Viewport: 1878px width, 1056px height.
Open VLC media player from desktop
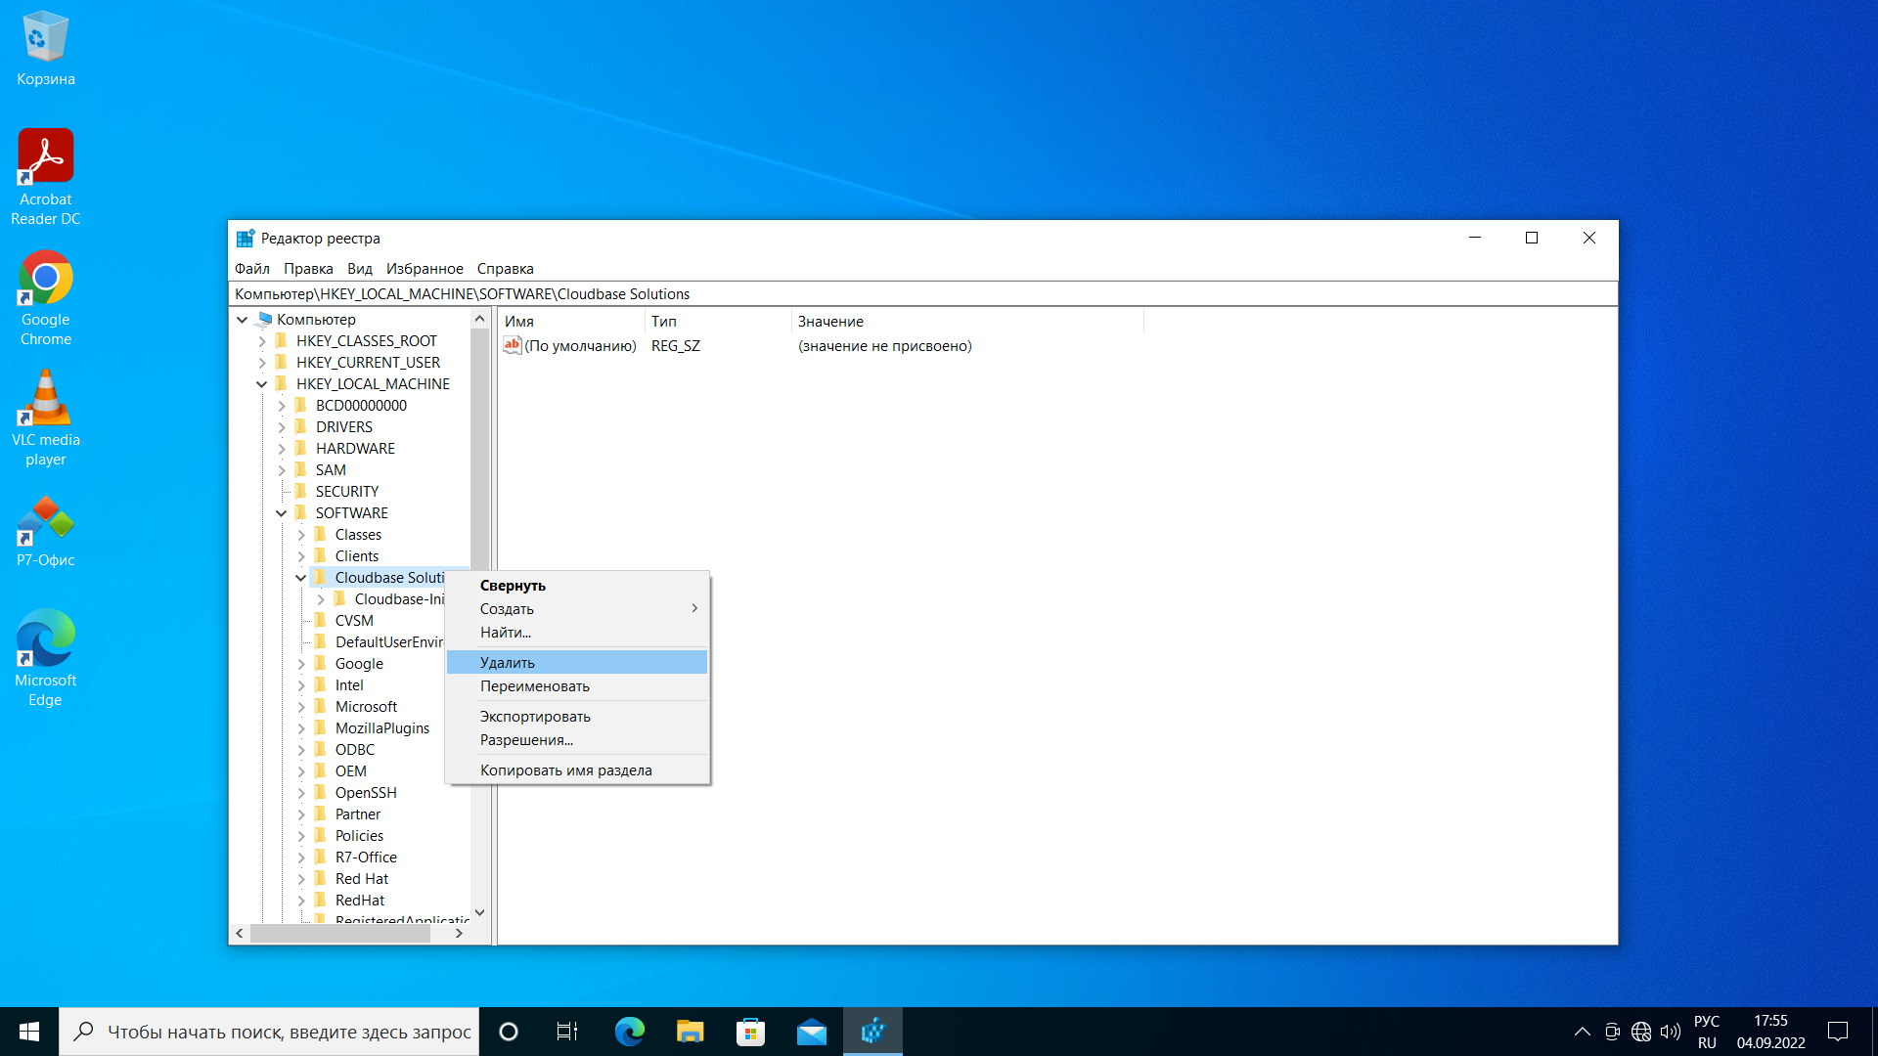[x=46, y=404]
